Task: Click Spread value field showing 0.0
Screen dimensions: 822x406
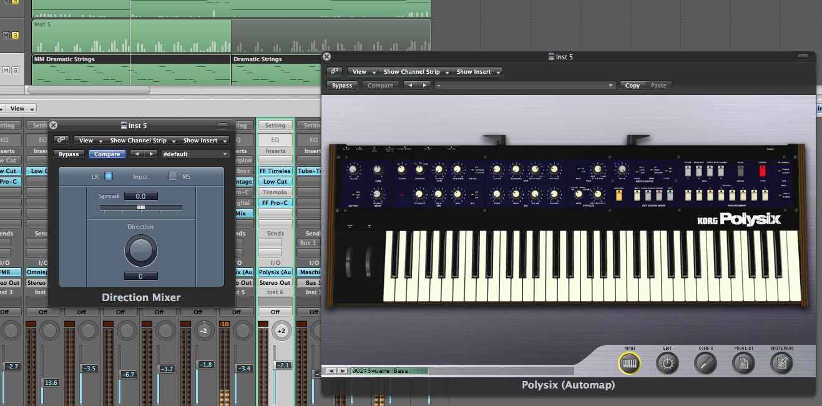Action: tap(140, 196)
